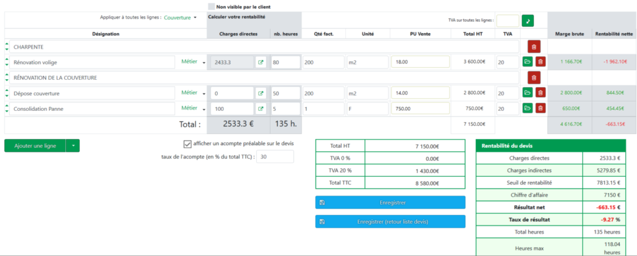Click charges directes link icon for Consolidation Panne

[x=261, y=108]
